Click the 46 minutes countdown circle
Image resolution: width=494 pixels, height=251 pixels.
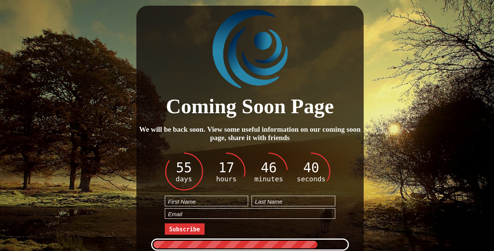coord(269,171)
